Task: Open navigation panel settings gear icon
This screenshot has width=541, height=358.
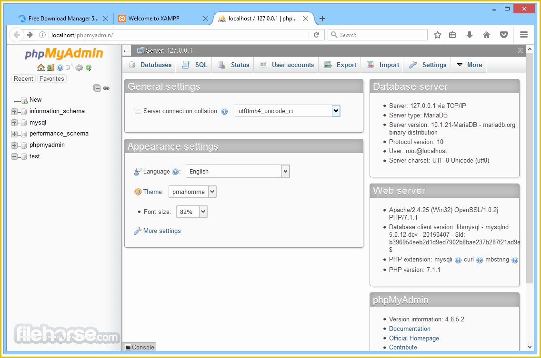Action: pos(79,68)
